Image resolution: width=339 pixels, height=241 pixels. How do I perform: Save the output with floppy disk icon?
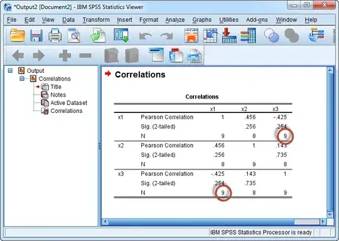click(36, 35)
